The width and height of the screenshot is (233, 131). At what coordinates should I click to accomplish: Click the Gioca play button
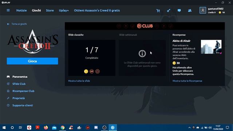[x=32, y=61]
